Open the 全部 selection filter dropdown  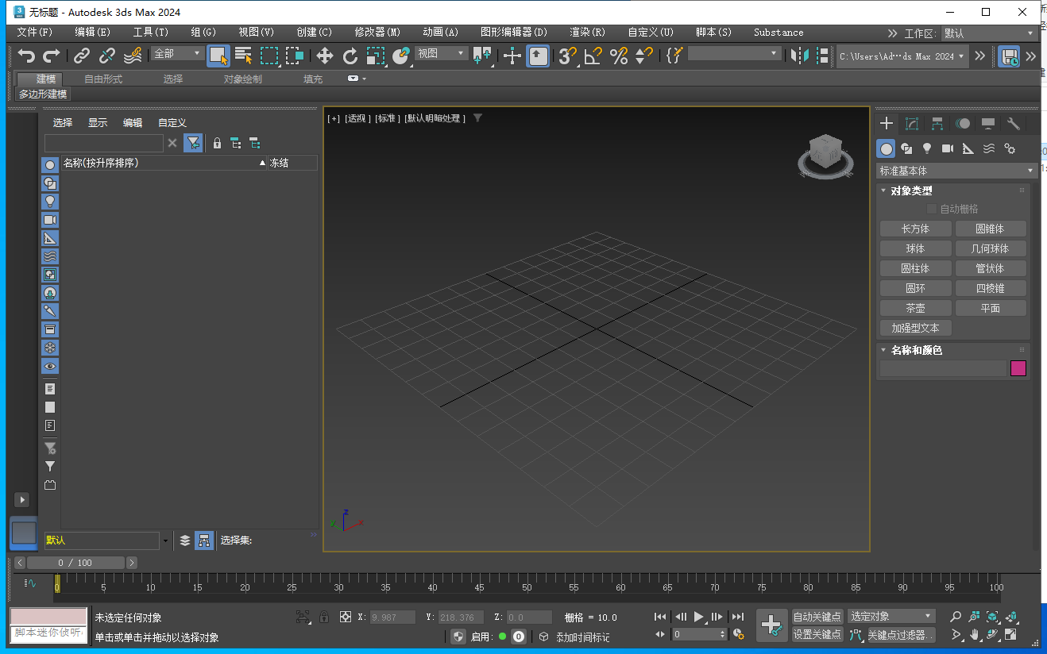179,54
